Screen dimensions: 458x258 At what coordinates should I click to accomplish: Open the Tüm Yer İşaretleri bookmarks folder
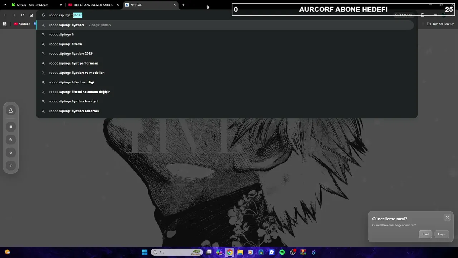(x=440, y=24)
